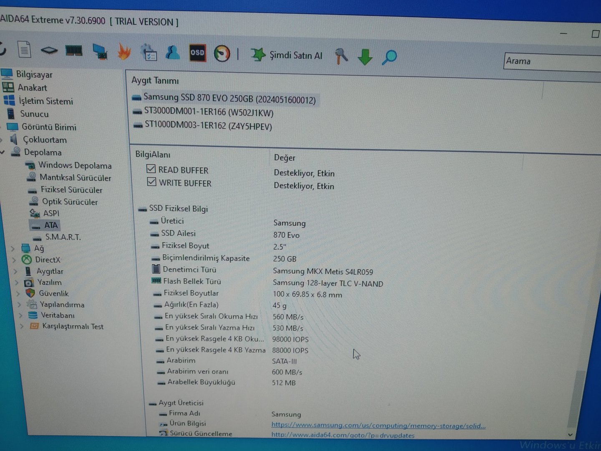Click the BilgiAlanı column header
This screenshot has width=601, height=451.
pyautogui.click(x=153, y=155)
